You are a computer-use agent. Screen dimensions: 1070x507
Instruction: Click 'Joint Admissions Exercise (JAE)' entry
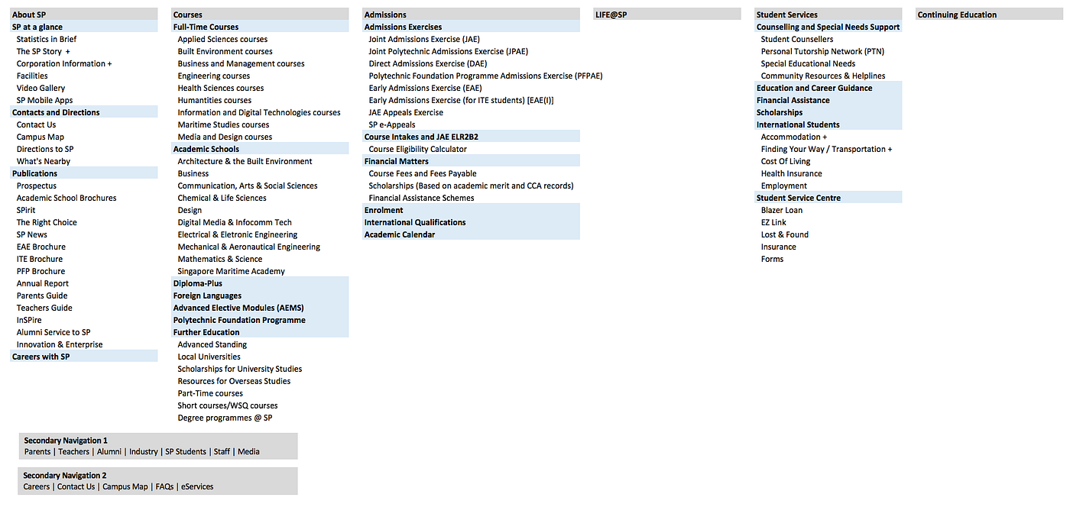[x=424, y=39]
